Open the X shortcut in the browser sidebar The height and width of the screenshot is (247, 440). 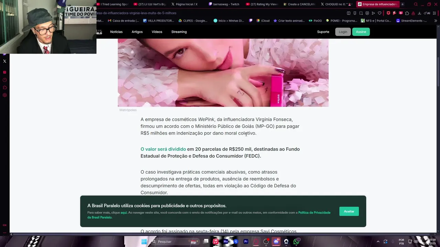pyautogui.click(x=4, y=61)
